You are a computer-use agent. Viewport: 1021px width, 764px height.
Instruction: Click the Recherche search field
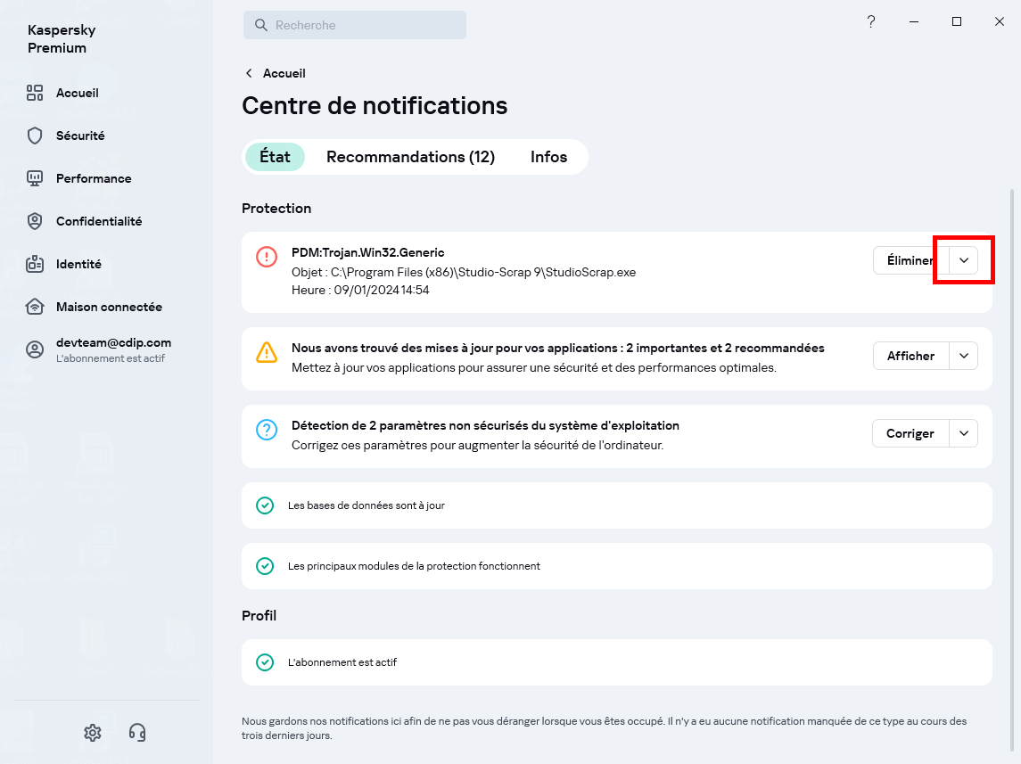tap(366, 25)
